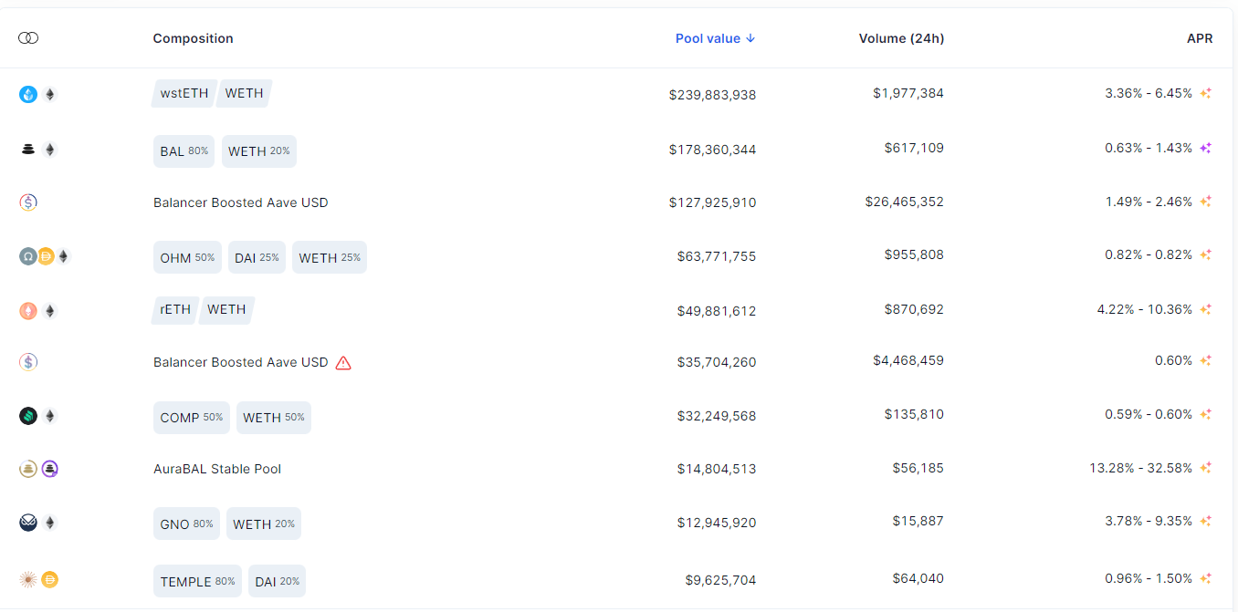The image size is (1238, 612).
Task: Click rETH token icon in rETH/WETH row
Action: pyautogui.click(x=28, y=311)
